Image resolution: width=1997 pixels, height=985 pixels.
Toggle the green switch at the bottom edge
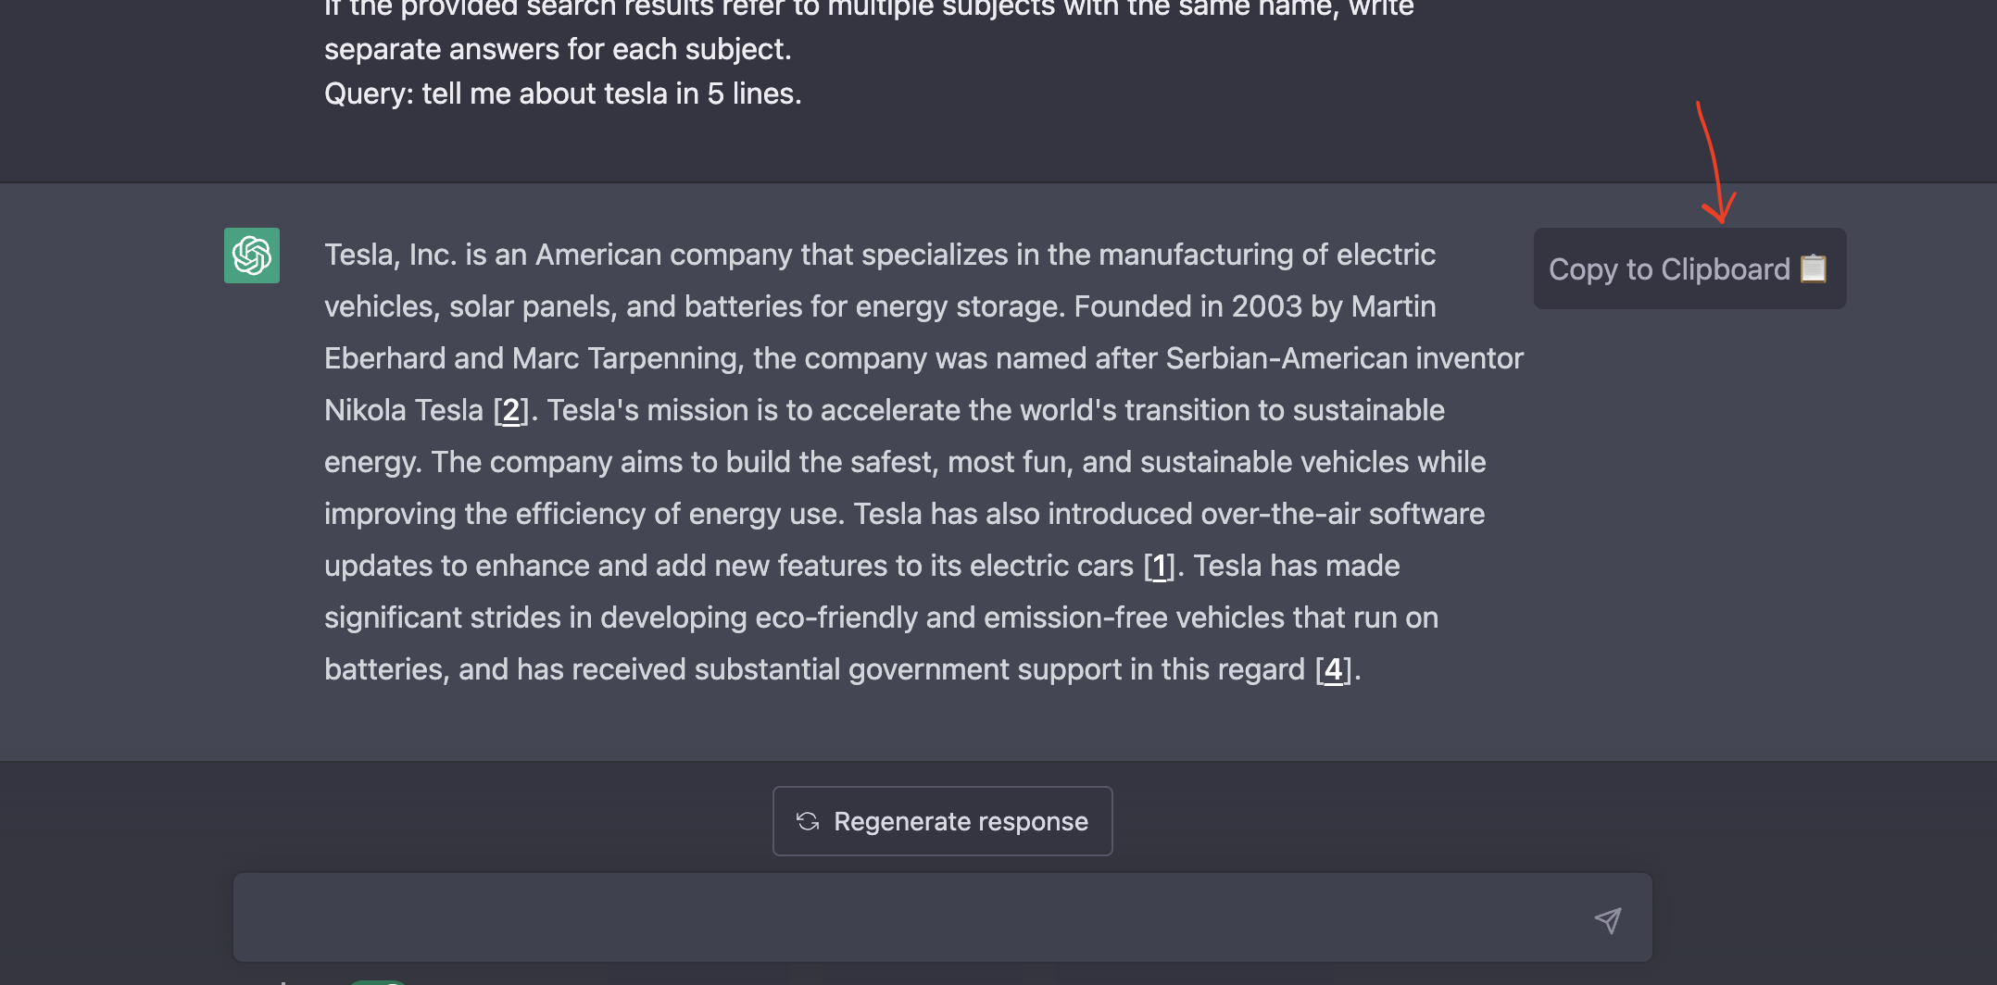[x=378, y=981]
